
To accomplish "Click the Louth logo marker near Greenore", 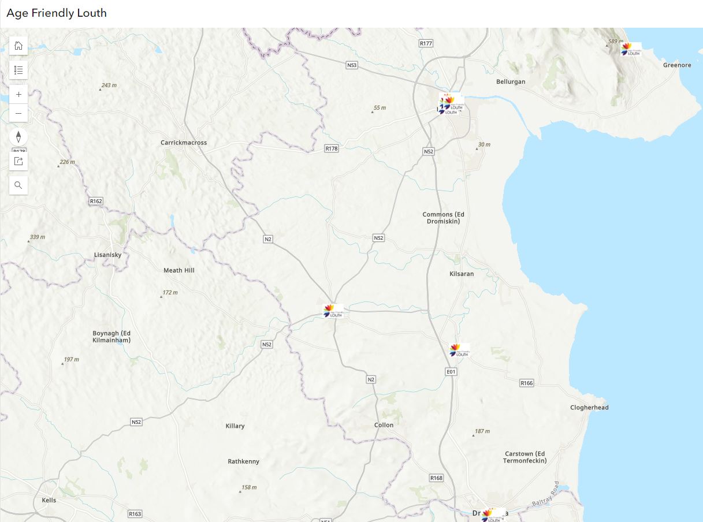I will pyautogui.click(x=629, y=50).
